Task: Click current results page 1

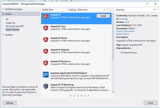Action: coord(70,96)
